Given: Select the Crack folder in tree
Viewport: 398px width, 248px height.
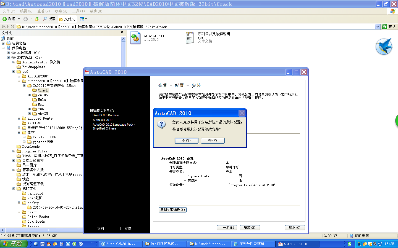Looking at the screenshot, I should pos(43,90).
